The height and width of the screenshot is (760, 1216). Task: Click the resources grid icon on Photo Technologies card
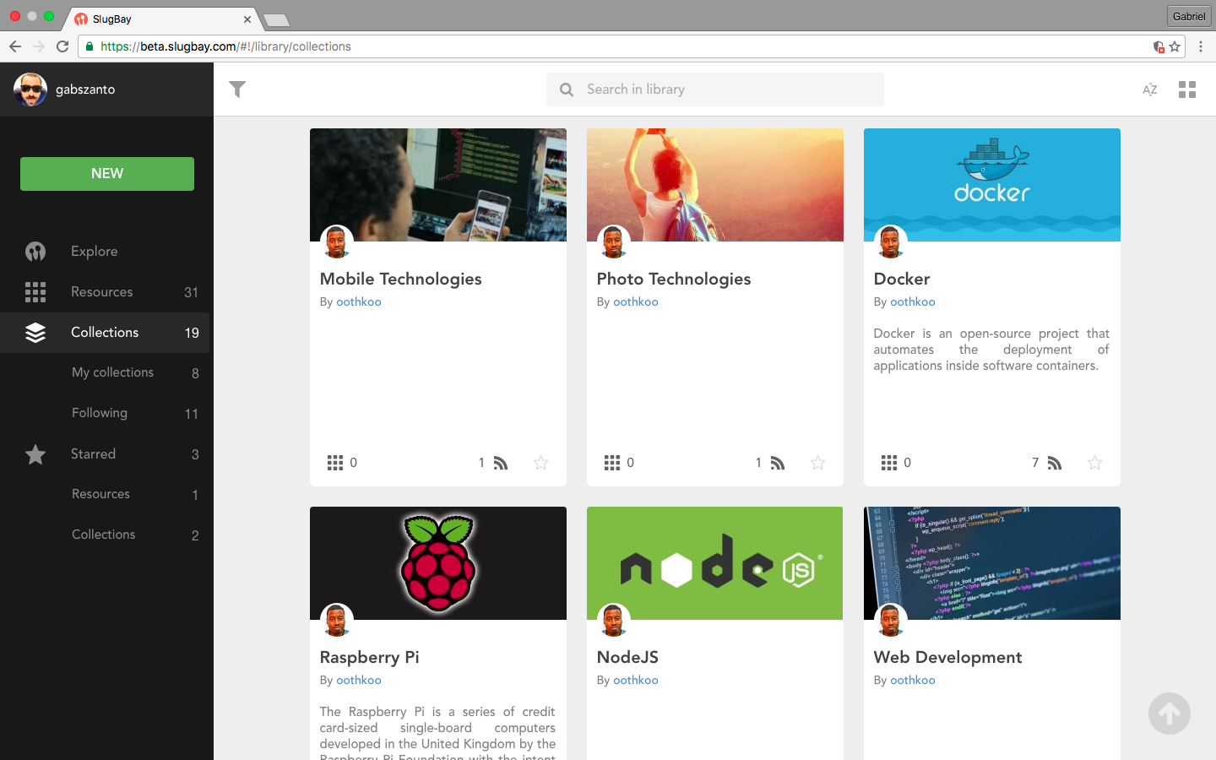click(612, 463)
